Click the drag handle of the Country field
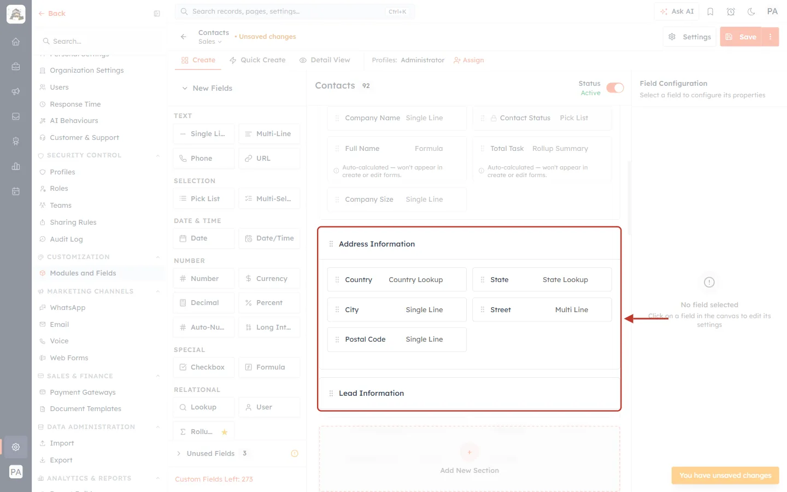The height and width of the screenshot is (492, 787). click(337, 279)
